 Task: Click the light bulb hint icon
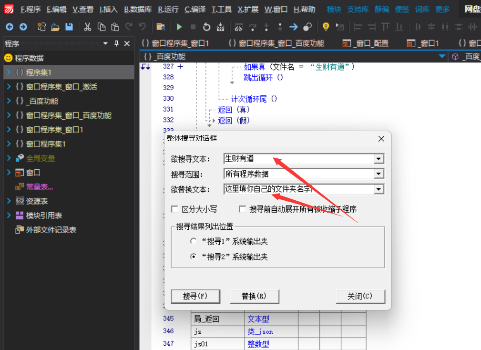(326, 27)
